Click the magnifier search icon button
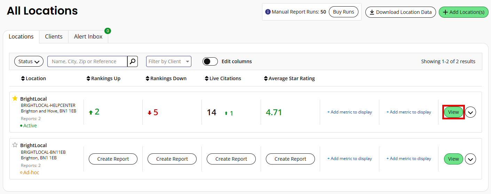This screenshot has width=491, height=194. 133,61
